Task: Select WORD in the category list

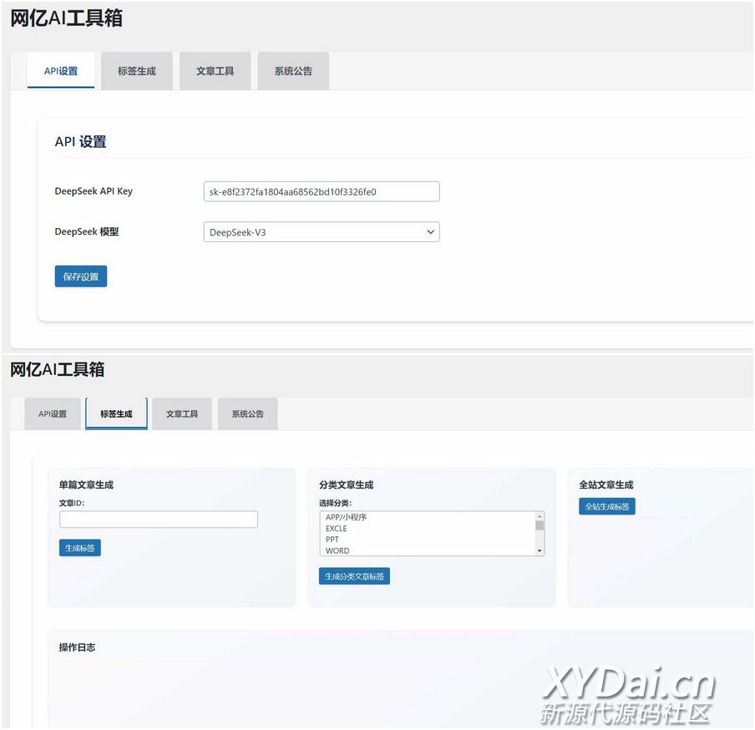Action: tap(337, 550)
